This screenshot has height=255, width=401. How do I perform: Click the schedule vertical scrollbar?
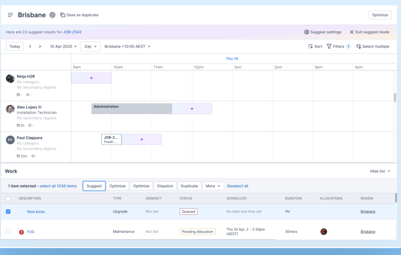point(395,97)
